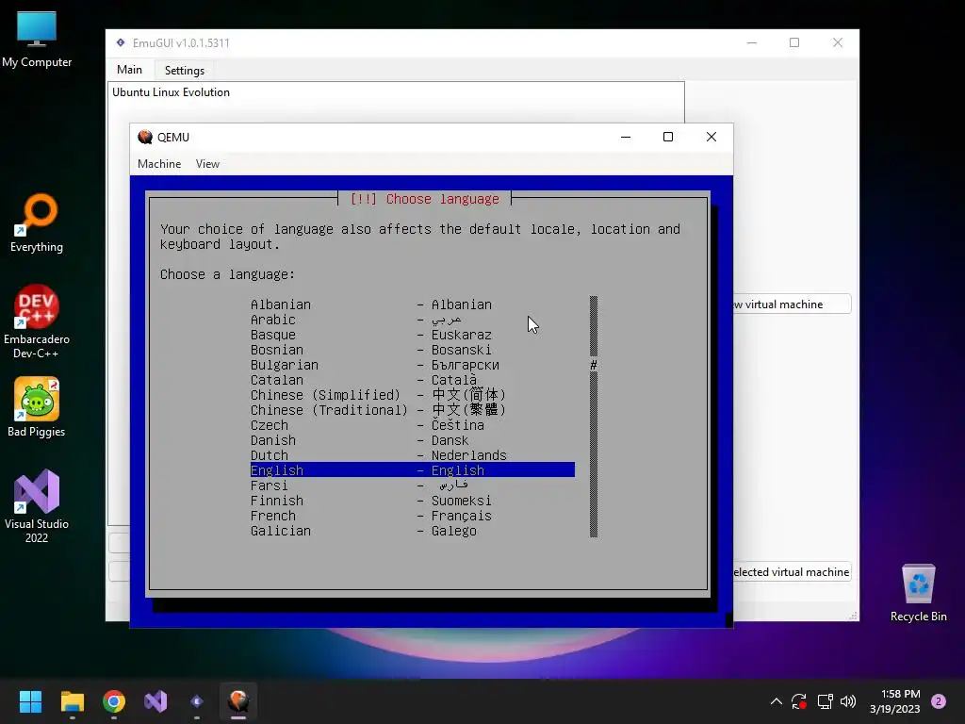Switch to EmuGUI on the taskbar
This screenshot has width=965, height=724.
pos(197,701)
